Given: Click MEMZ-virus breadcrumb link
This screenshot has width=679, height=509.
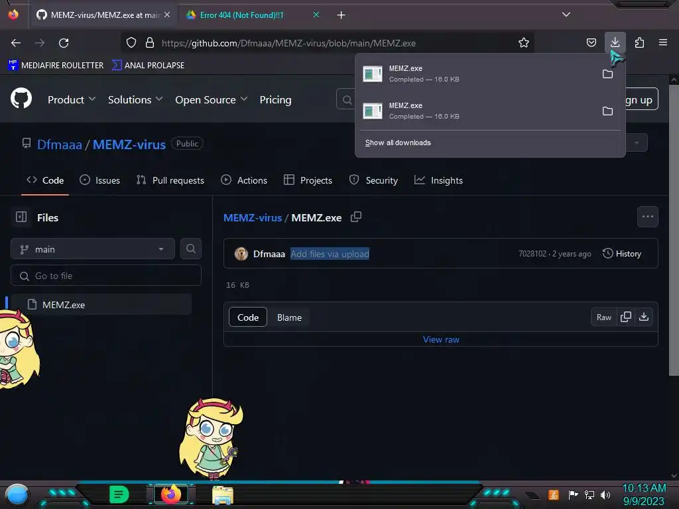Looking at the screenshot, I should (x=253, y=217).
